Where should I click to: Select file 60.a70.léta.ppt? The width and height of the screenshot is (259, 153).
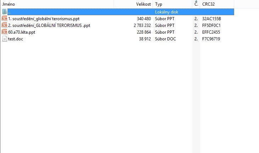point(22,32)
